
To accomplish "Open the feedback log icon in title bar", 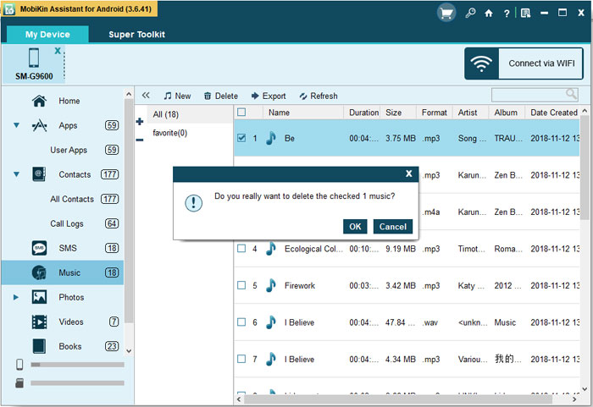I will pos(525,14).
